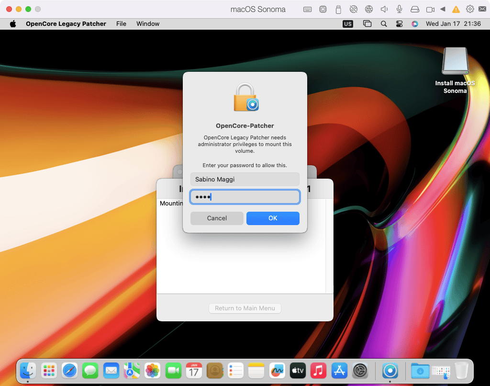Open Control Center in the menu bar

pos(400,23)
